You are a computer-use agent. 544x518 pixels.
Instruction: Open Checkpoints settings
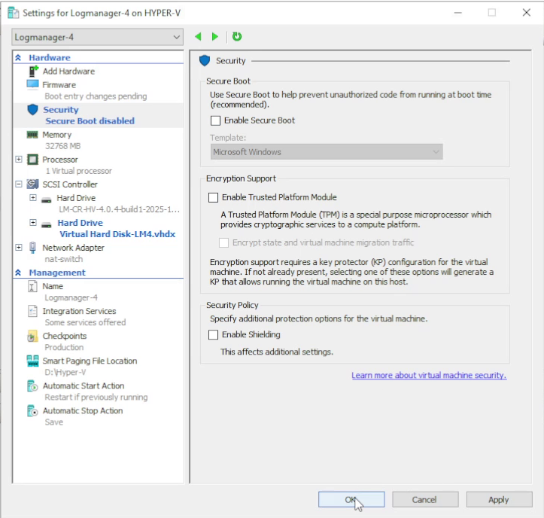pos(65,336)
